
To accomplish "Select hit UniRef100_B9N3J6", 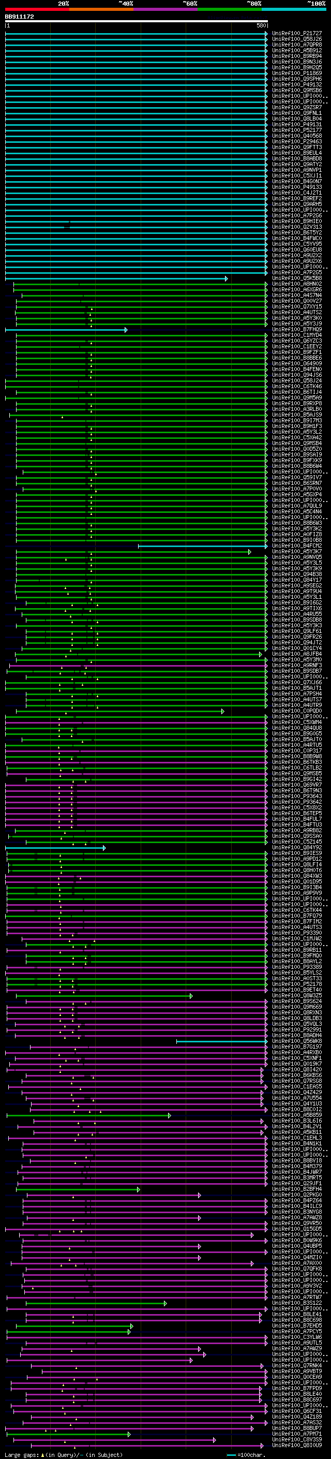I will pos(296,62).
